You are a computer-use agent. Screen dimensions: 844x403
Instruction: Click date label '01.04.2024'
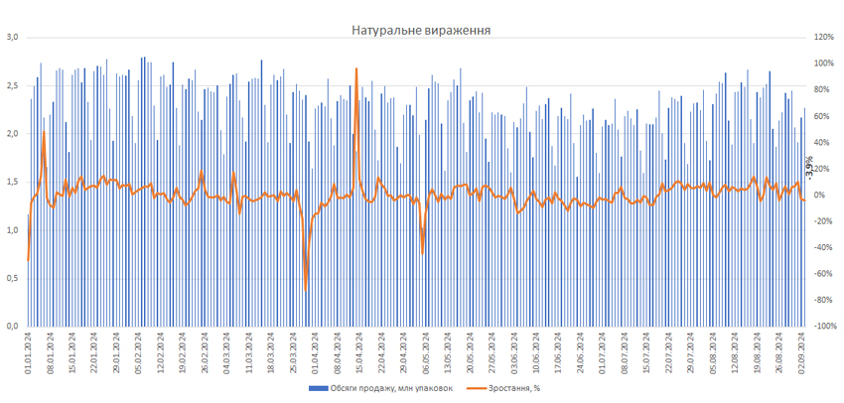coord(316,352)
